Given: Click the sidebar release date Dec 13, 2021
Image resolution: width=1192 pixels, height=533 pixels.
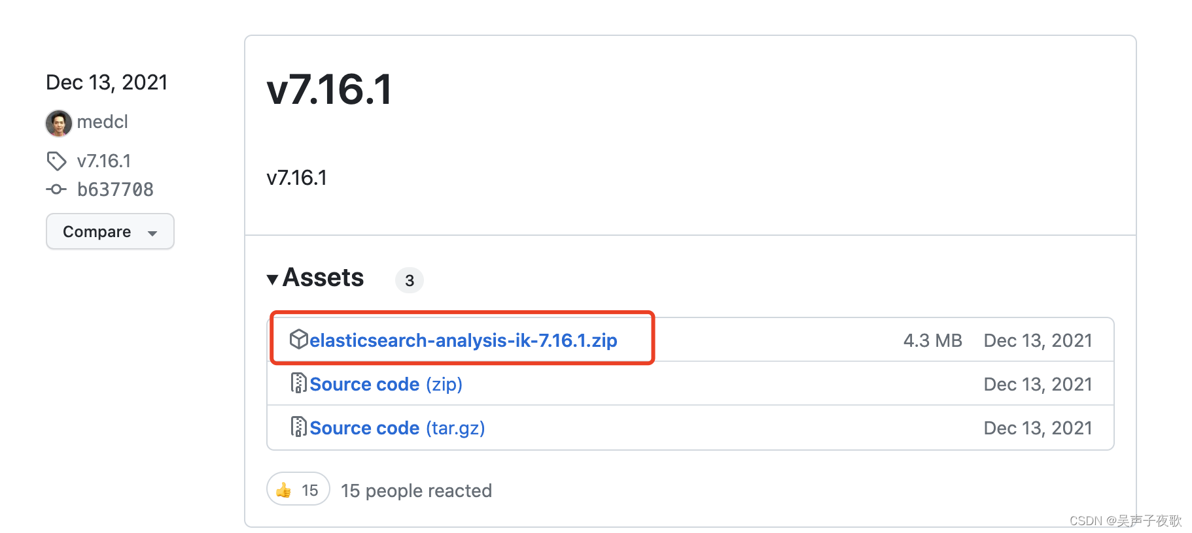Looking at the screenshot, I should click(x=107, y=82).
